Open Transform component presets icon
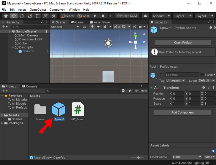The width and height of the screenshot is (216, 165). click(x=208, y=87)
